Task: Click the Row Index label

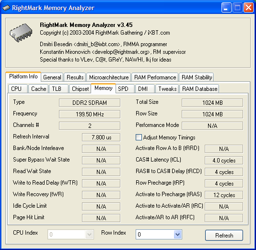Action: pyautogui.click(x=114, y=233)
